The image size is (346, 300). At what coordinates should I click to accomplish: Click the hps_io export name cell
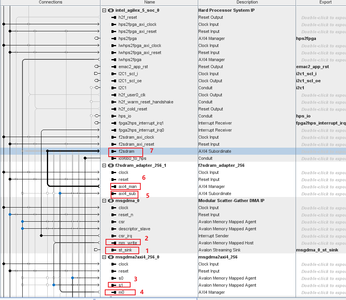click(303, 116)
